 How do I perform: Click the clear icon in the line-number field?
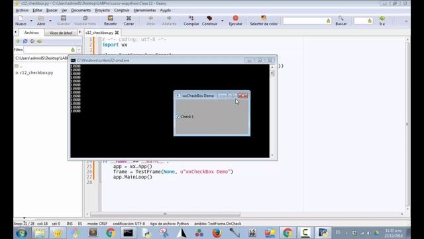click(370, 21)
